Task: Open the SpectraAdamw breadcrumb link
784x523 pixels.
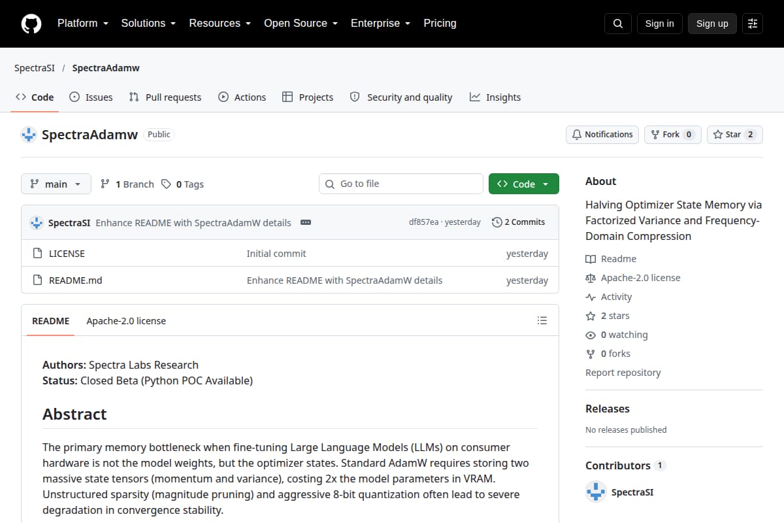Action: tap(106, 68)
